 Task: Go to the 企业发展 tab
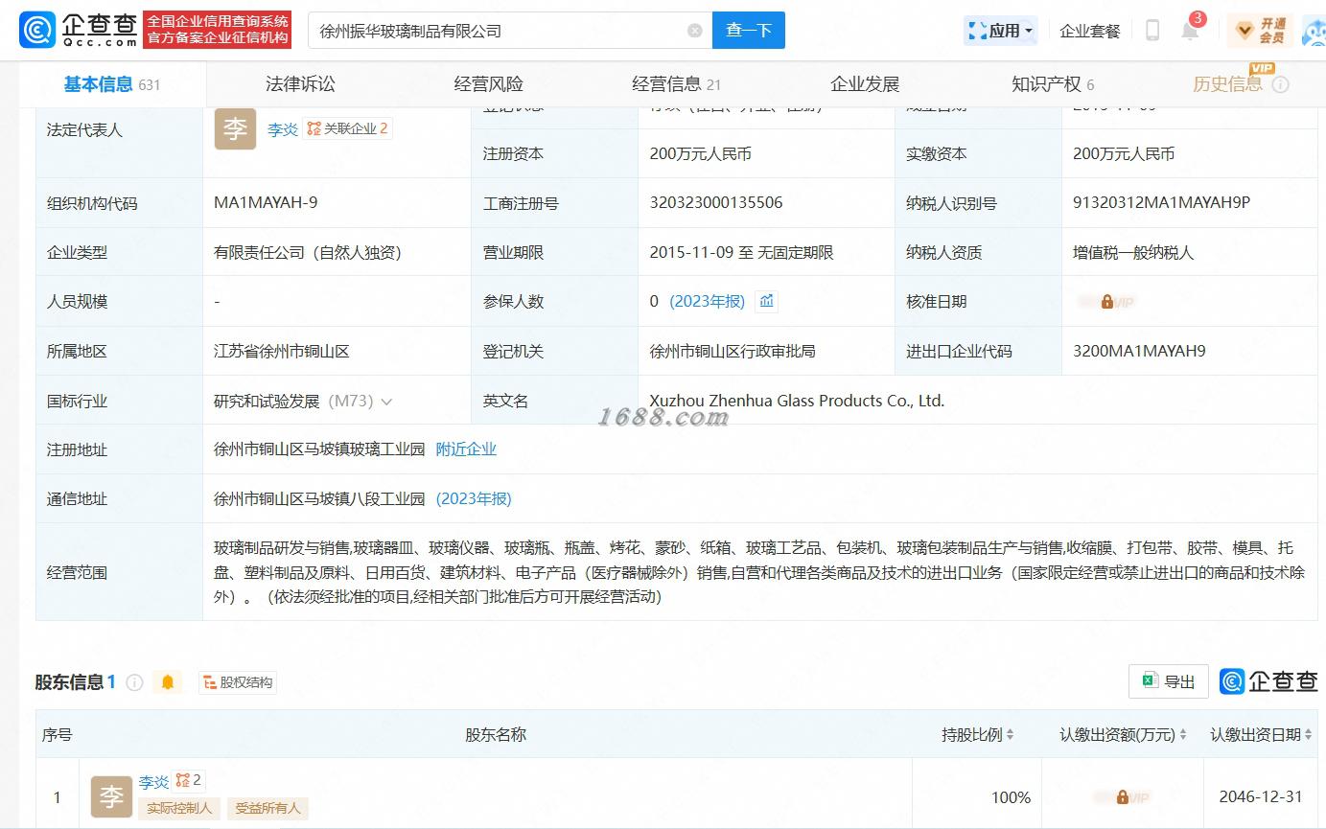(x=865, y=84)
